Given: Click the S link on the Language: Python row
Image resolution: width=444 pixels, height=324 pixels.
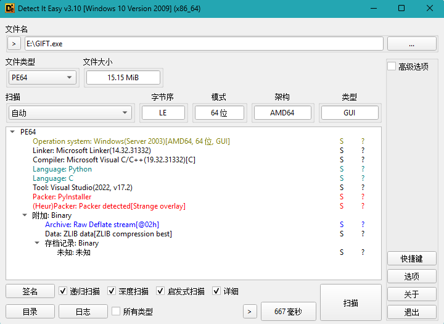Looking at the screenshot, I should (x=342, y=169).
